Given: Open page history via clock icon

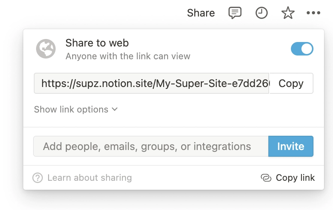Looking at the screenshot, I should (262, 13).
